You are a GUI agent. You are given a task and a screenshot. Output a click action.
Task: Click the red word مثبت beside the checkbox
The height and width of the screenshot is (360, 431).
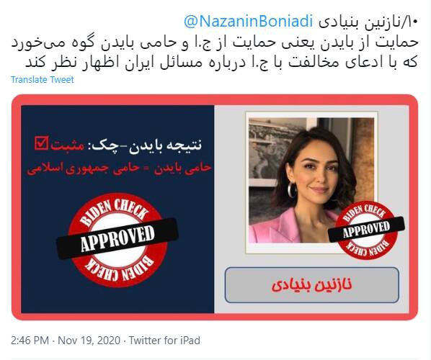(x=67, y=145)
